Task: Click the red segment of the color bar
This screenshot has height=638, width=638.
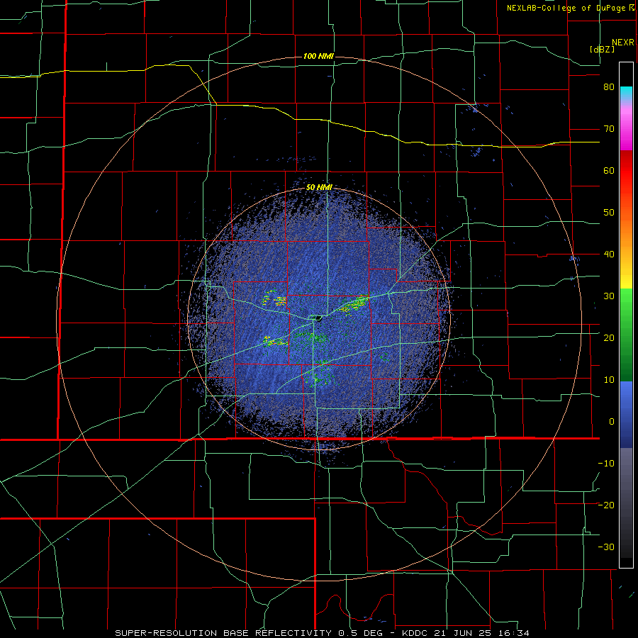Action: [x=626, y=171]
